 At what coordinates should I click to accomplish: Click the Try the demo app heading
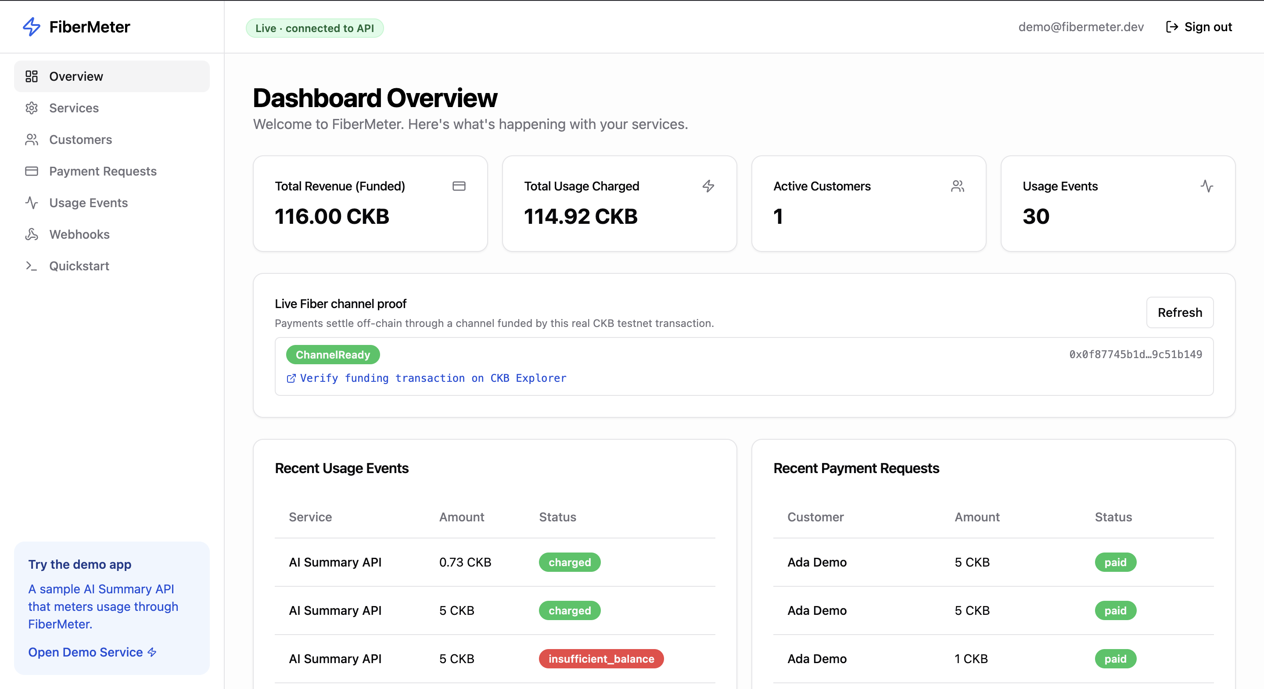point(79,564)
